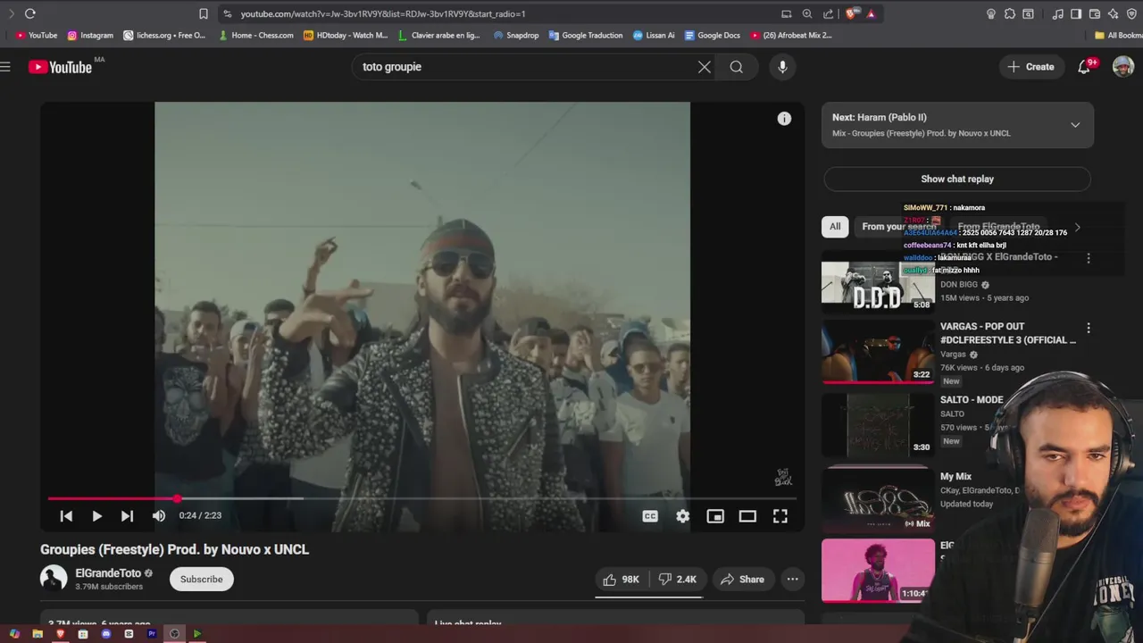Select the From your search chip

tap(898, 227)
